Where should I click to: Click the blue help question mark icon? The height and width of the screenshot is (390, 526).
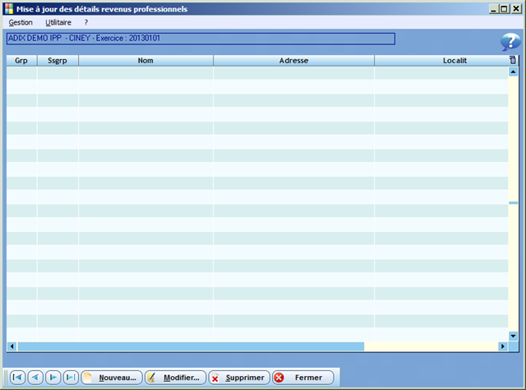(x=510, y=43)
